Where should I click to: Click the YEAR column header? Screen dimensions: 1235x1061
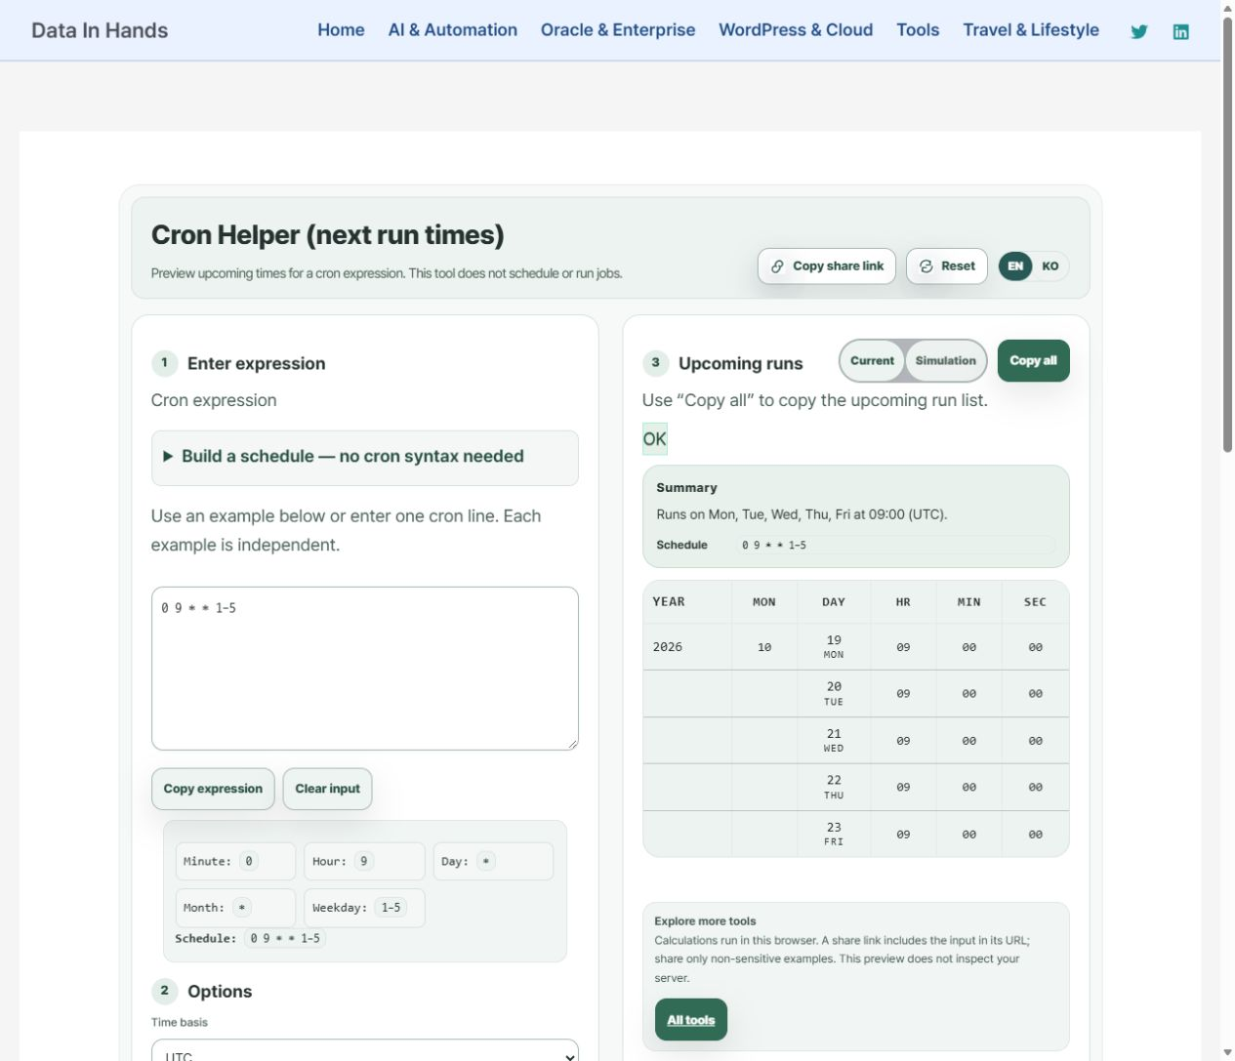(687, 602)
